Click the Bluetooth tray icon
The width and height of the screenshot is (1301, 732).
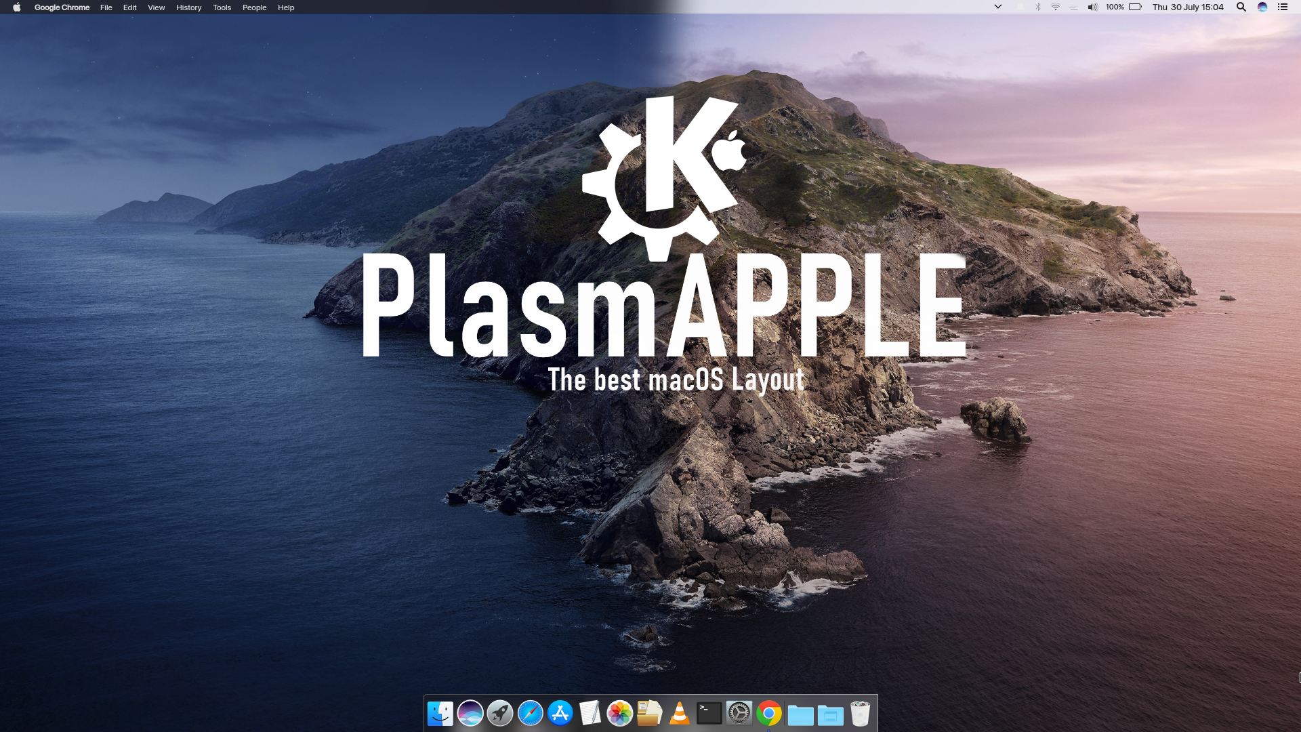pos(1038,7)
